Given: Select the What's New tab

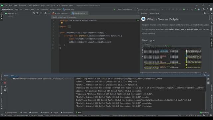Looking at the screenshot, I should (154, 13).
